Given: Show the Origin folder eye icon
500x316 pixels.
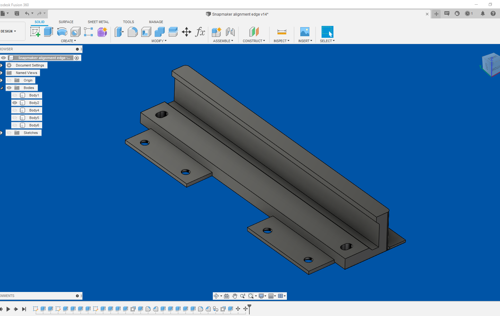Looking at the screenshot, I should pos(9,80).
